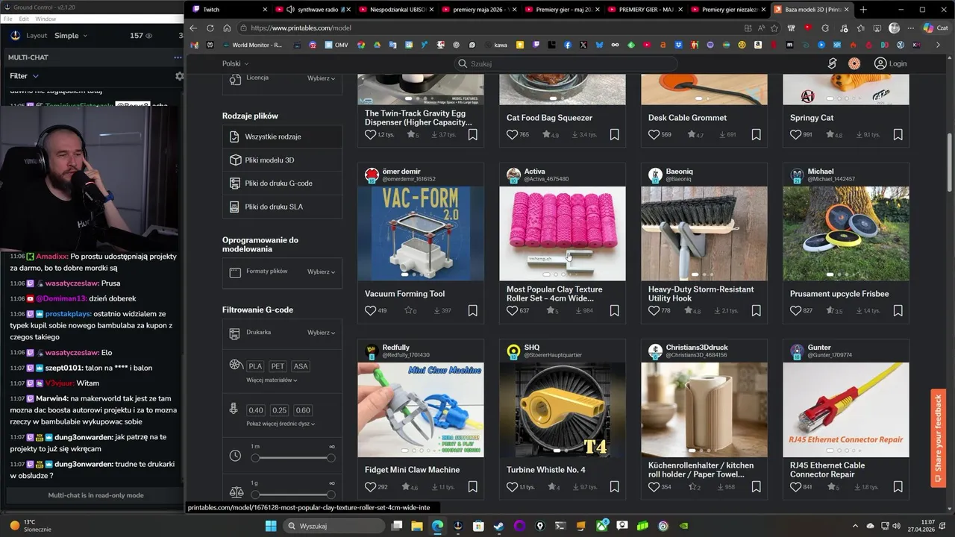
Task: Like the RJ45 Ethernet Cable Connector Repair
Action: [x=795, y=487]
